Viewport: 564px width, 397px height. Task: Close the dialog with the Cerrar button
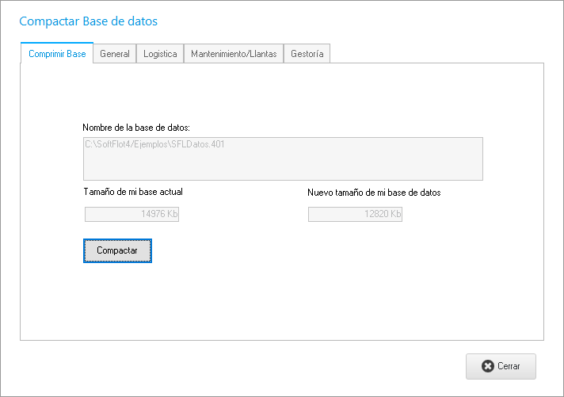click(x=501, y=366)
